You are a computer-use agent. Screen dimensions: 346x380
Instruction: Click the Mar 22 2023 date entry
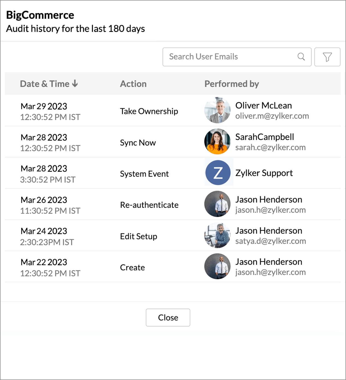44,262
